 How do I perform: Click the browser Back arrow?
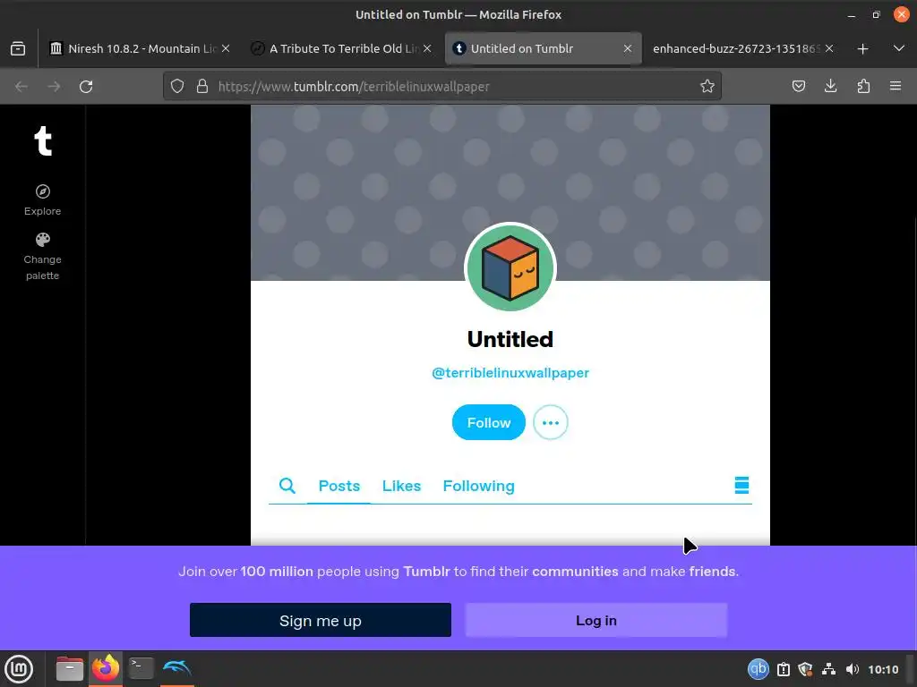point(21,87)
